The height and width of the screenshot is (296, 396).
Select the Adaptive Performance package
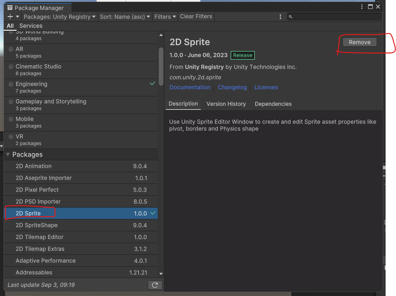(81, 261)
